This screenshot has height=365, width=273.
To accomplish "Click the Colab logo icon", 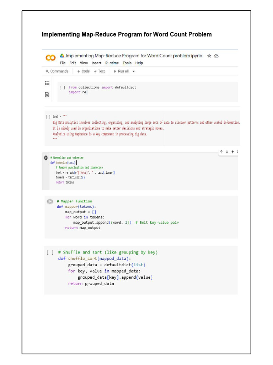I will click(x=50, y=58).
